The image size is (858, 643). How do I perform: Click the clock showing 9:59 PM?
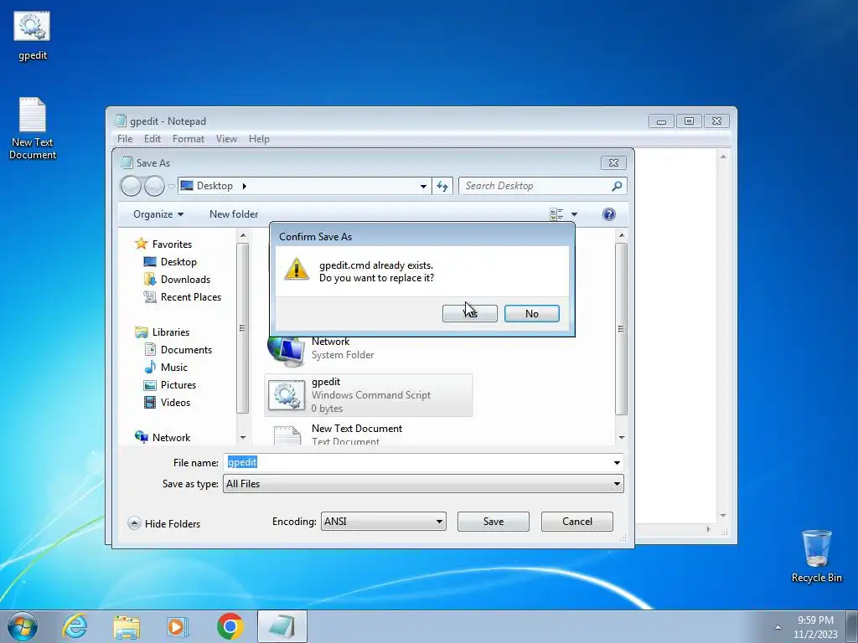pyautogui.click(x=815, y=626)
